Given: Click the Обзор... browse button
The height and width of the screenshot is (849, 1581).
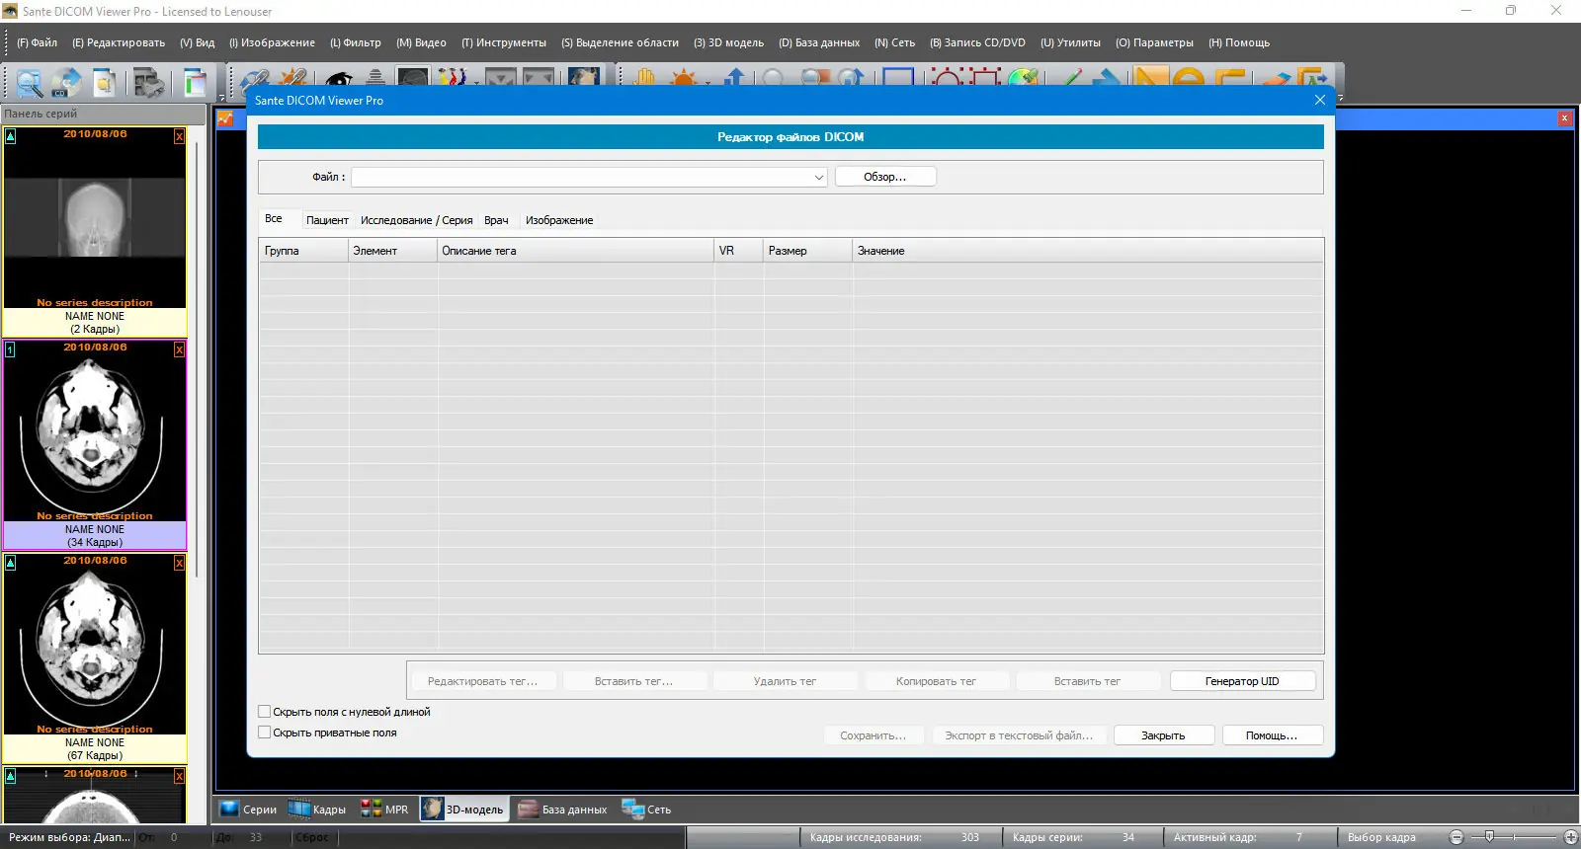Looking at the screenshot, I should coord(885,177).
